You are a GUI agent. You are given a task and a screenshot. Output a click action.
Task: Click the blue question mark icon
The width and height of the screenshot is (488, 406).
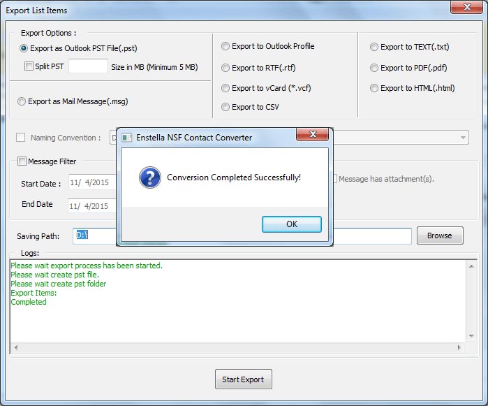click(149, 177)
